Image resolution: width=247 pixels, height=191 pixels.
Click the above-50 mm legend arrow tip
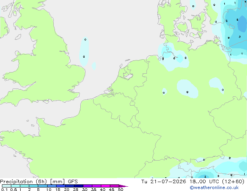123,186
